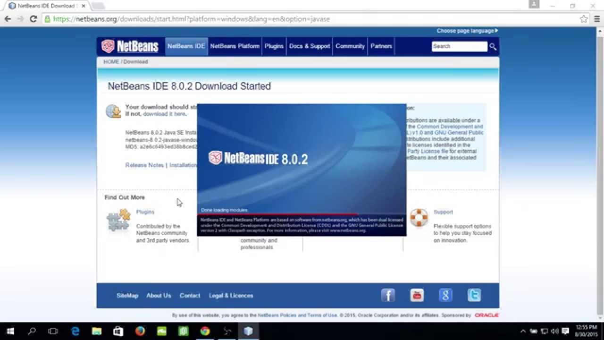Focus the site Search input field
604x340 pixels.
tap(459, 46)
